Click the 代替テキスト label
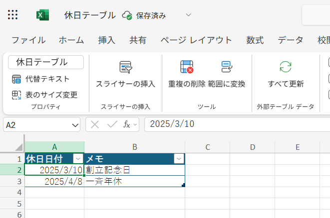 pyautogui.click(x=47, y=79)
